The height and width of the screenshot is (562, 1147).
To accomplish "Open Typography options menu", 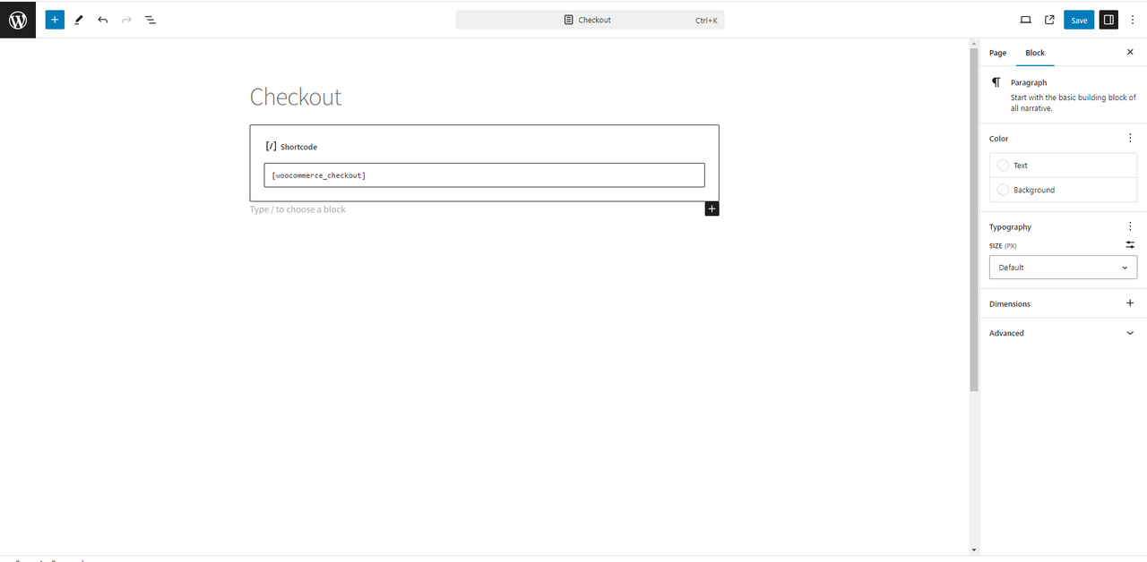I will pos(1130,226).
